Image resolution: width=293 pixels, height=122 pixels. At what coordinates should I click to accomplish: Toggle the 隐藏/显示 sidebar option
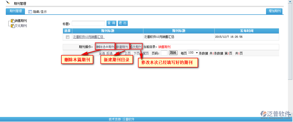[40, 12]
